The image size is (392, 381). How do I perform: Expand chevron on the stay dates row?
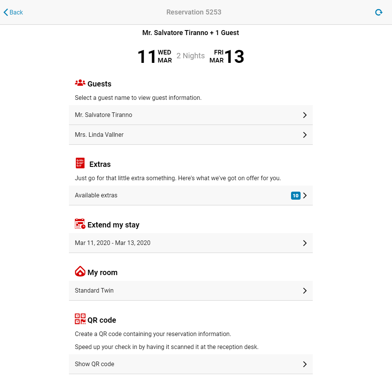305,243
